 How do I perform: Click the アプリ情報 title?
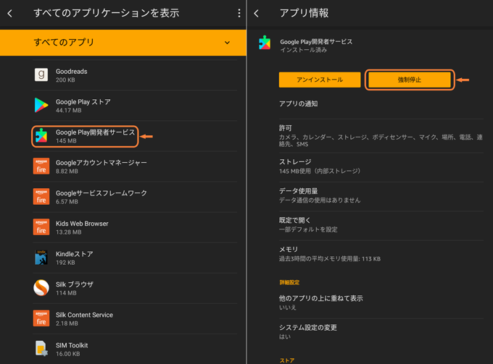[304, 13]
